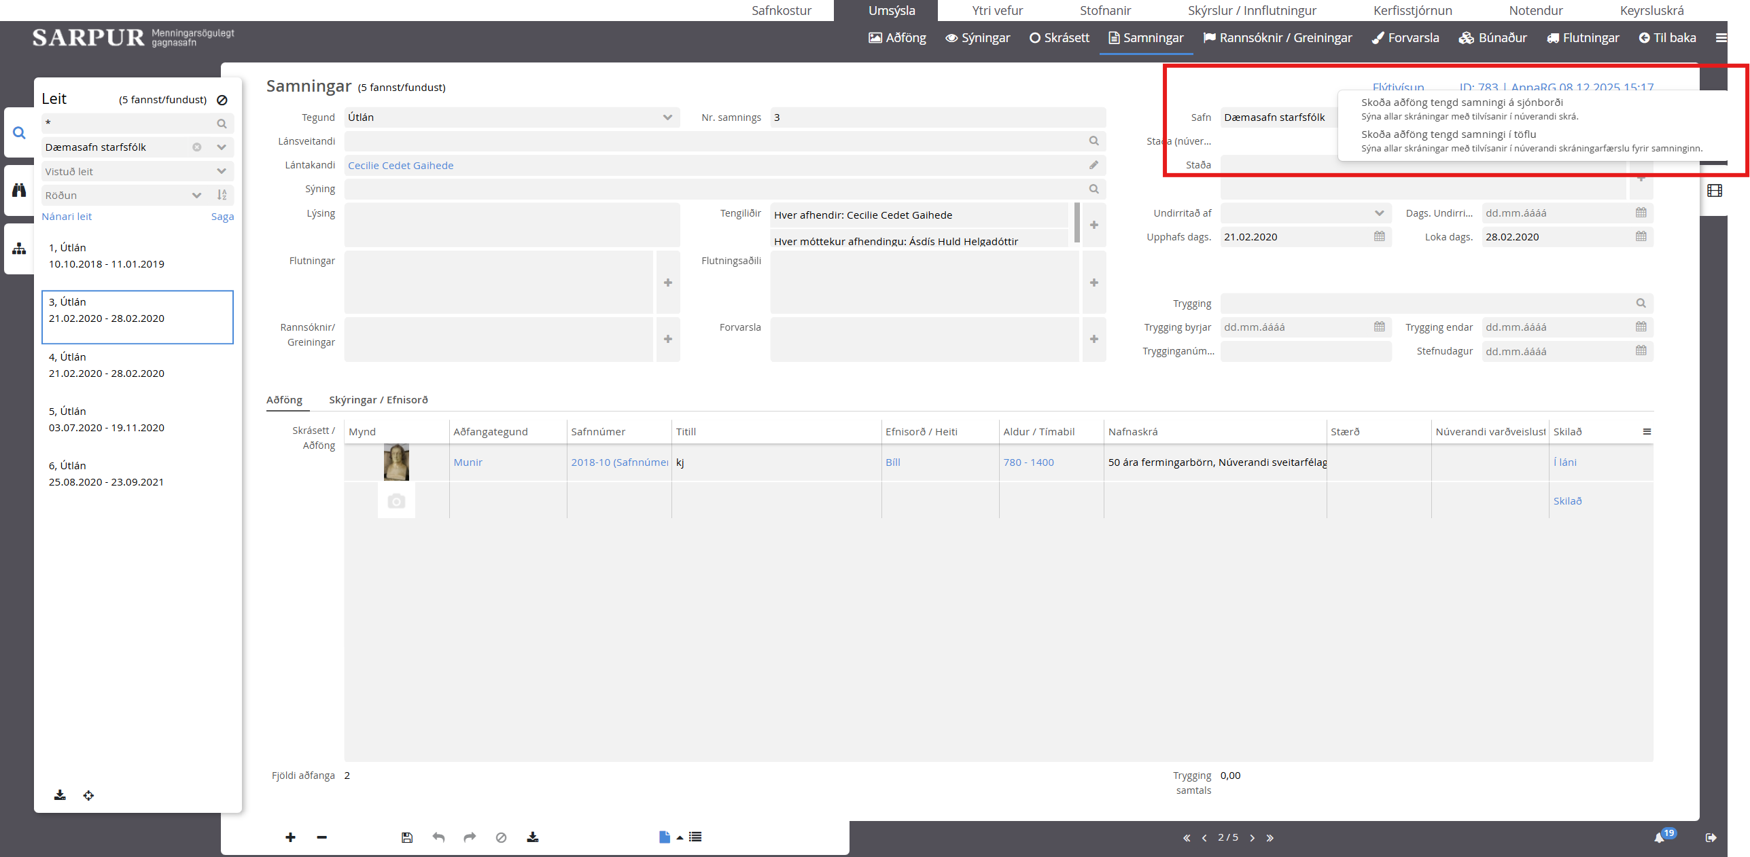
Task: Remove the Dæmasafn starfsfólk filter
Action: pyautogui.click(x=196, y=147)
